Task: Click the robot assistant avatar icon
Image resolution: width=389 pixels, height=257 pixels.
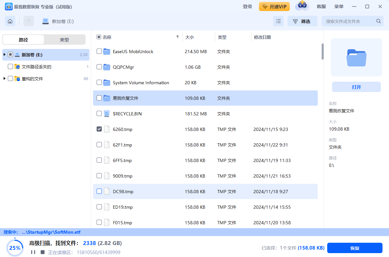Action: coord(302,6)
